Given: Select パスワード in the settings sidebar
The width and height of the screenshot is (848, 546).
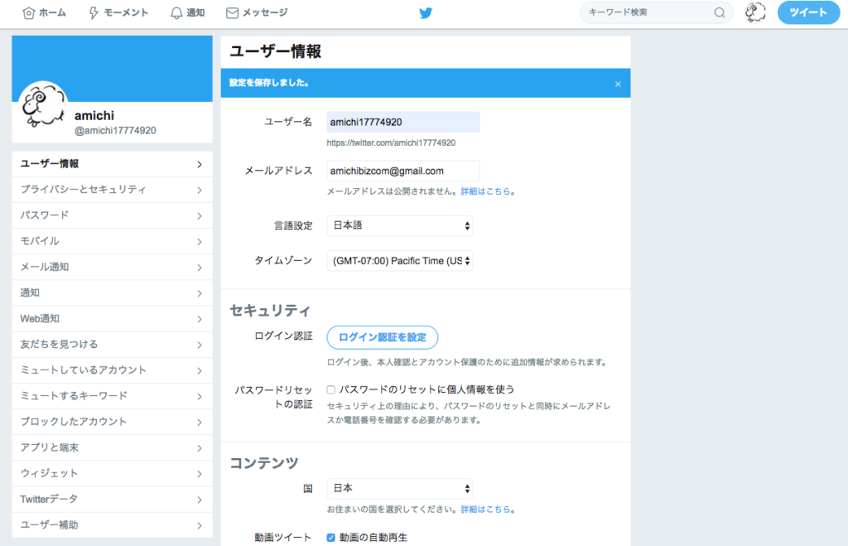Looking at the screenshot, I should pyautogui.click(x=112, y=215).
